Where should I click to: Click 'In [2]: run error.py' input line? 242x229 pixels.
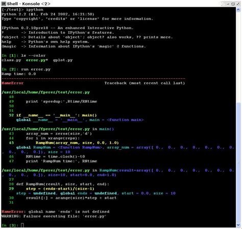[x=26, y=70]
